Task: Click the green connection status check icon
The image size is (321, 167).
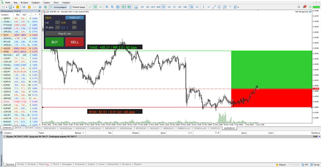Action: (x=310, y=7)
